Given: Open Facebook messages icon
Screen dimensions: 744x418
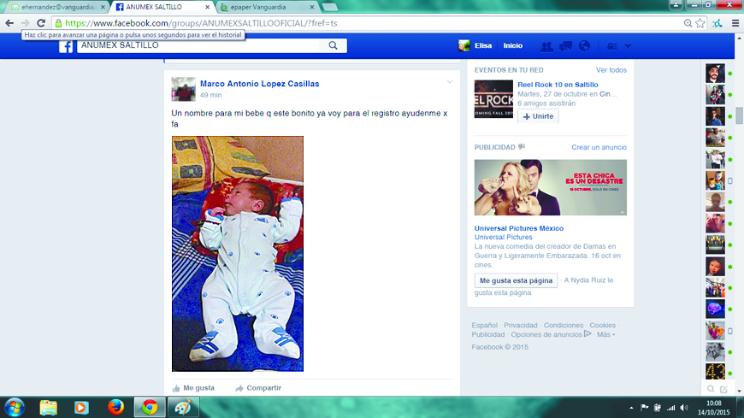Looking at the screenshot, I should pos(565,46).
